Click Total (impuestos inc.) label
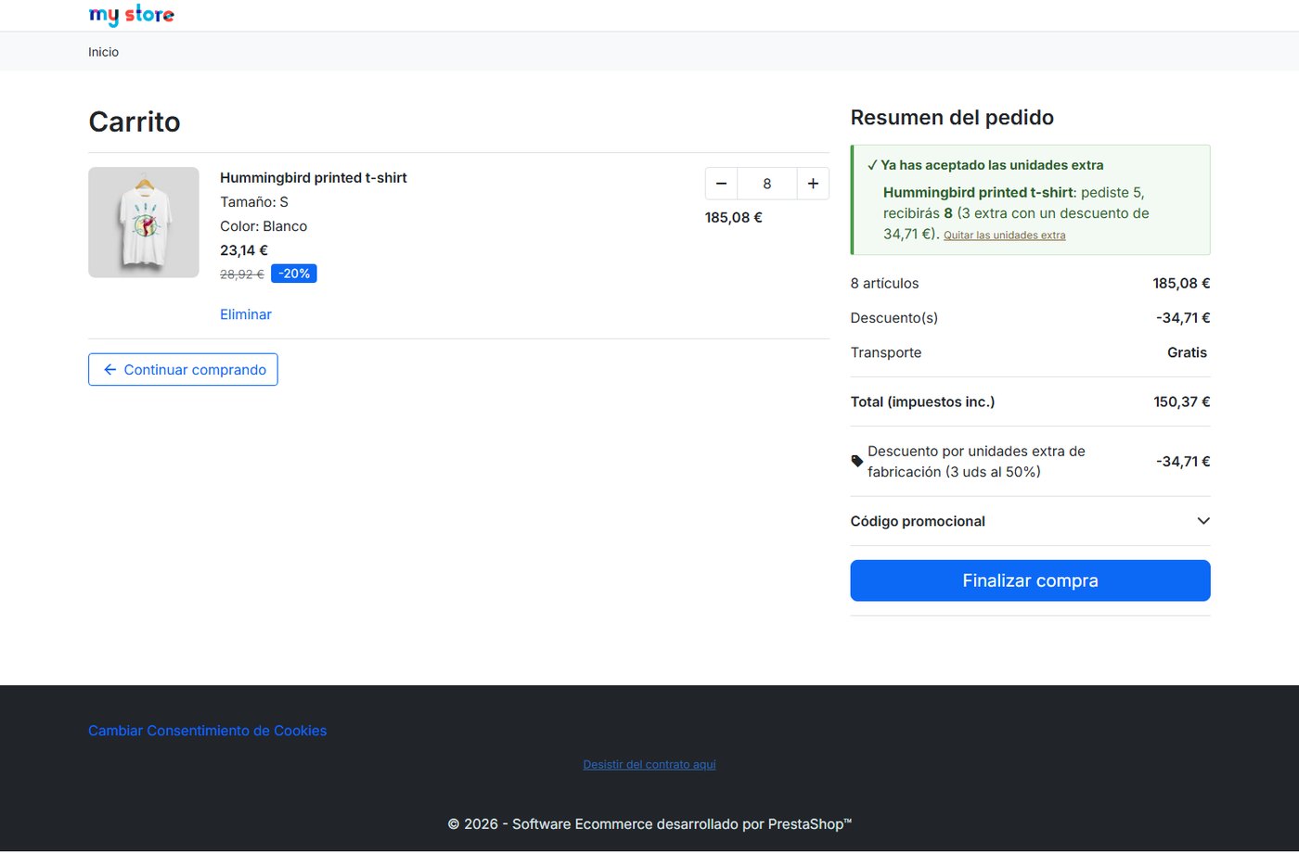 point(922,402)
